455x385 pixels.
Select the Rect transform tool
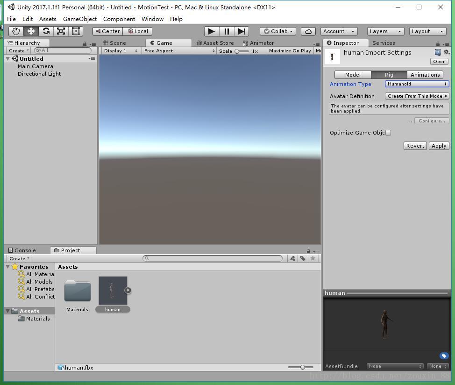[76, 31]
